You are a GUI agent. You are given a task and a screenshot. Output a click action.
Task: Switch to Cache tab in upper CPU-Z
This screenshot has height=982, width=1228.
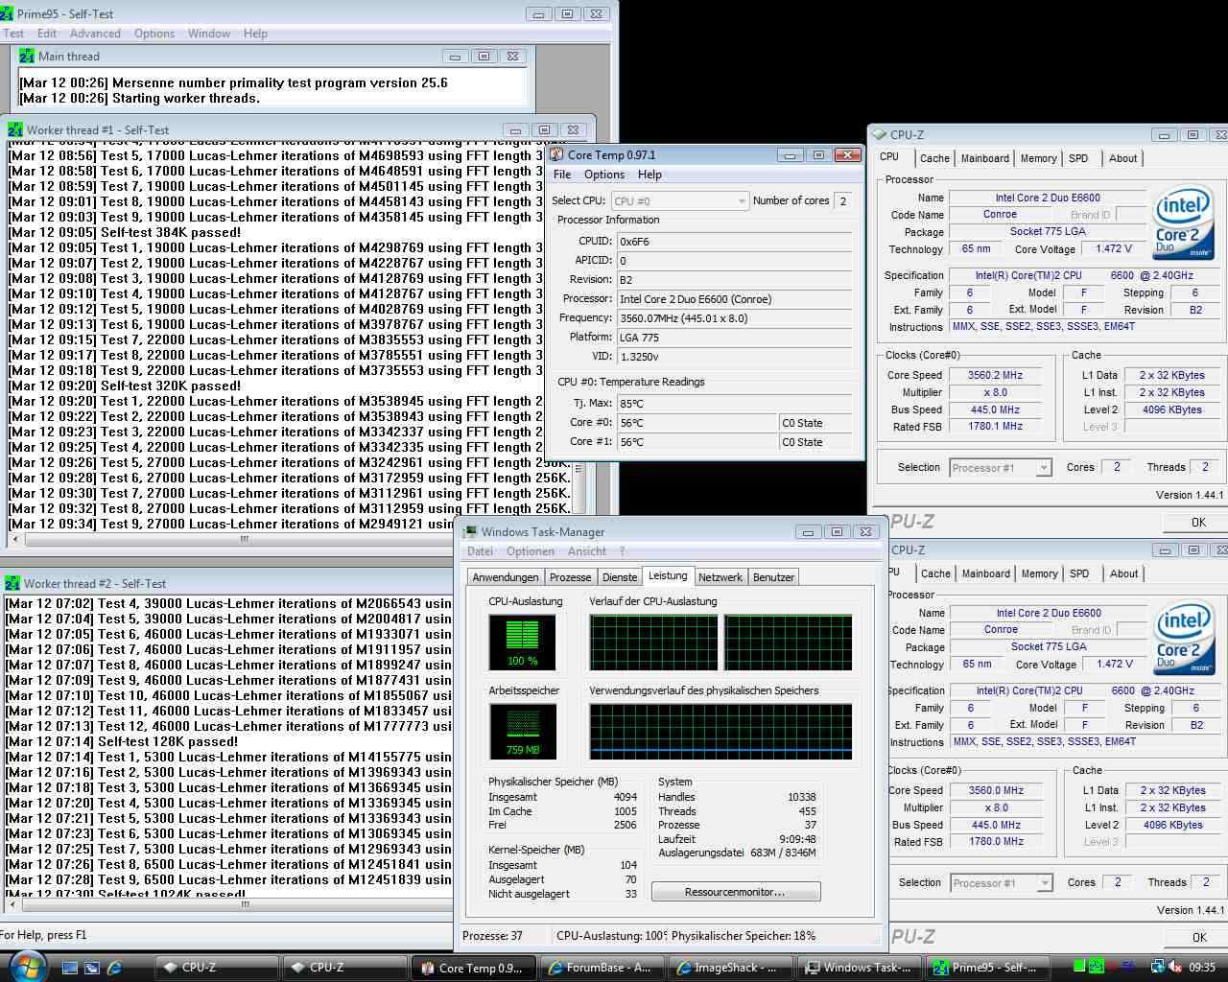[x=934, y=159]
